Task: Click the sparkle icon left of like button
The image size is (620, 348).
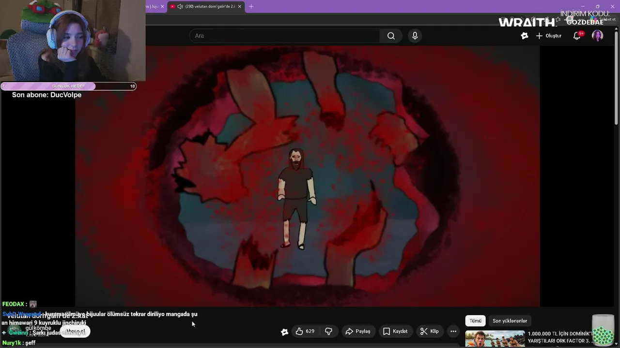Action: pyautogui.click(x=284, y=332)
